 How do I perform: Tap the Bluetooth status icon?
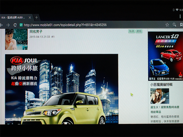coord(174,10)
